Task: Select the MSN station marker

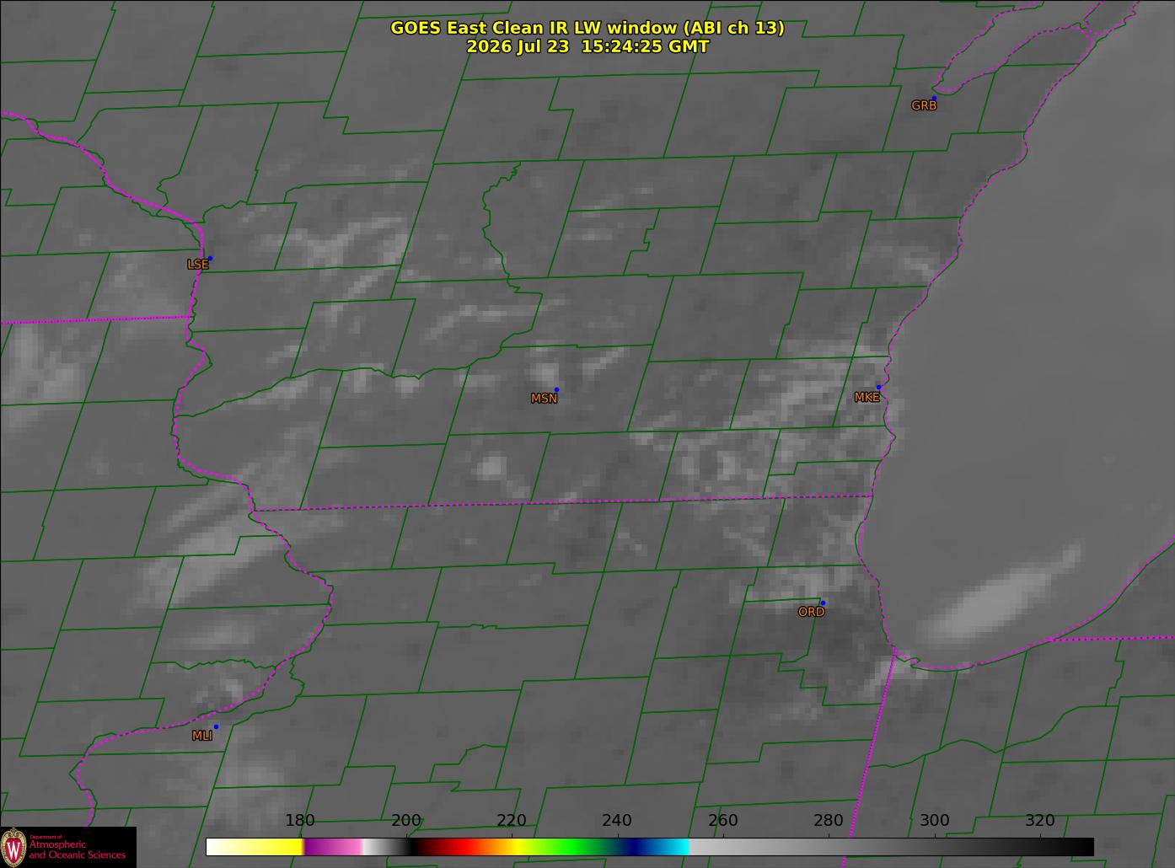Action: [x=556, y=389]
